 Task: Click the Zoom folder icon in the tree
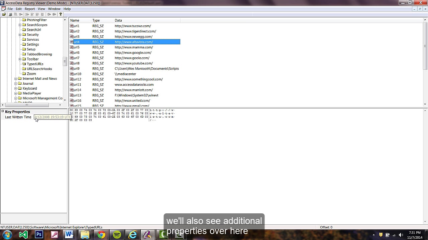[24, 74]
